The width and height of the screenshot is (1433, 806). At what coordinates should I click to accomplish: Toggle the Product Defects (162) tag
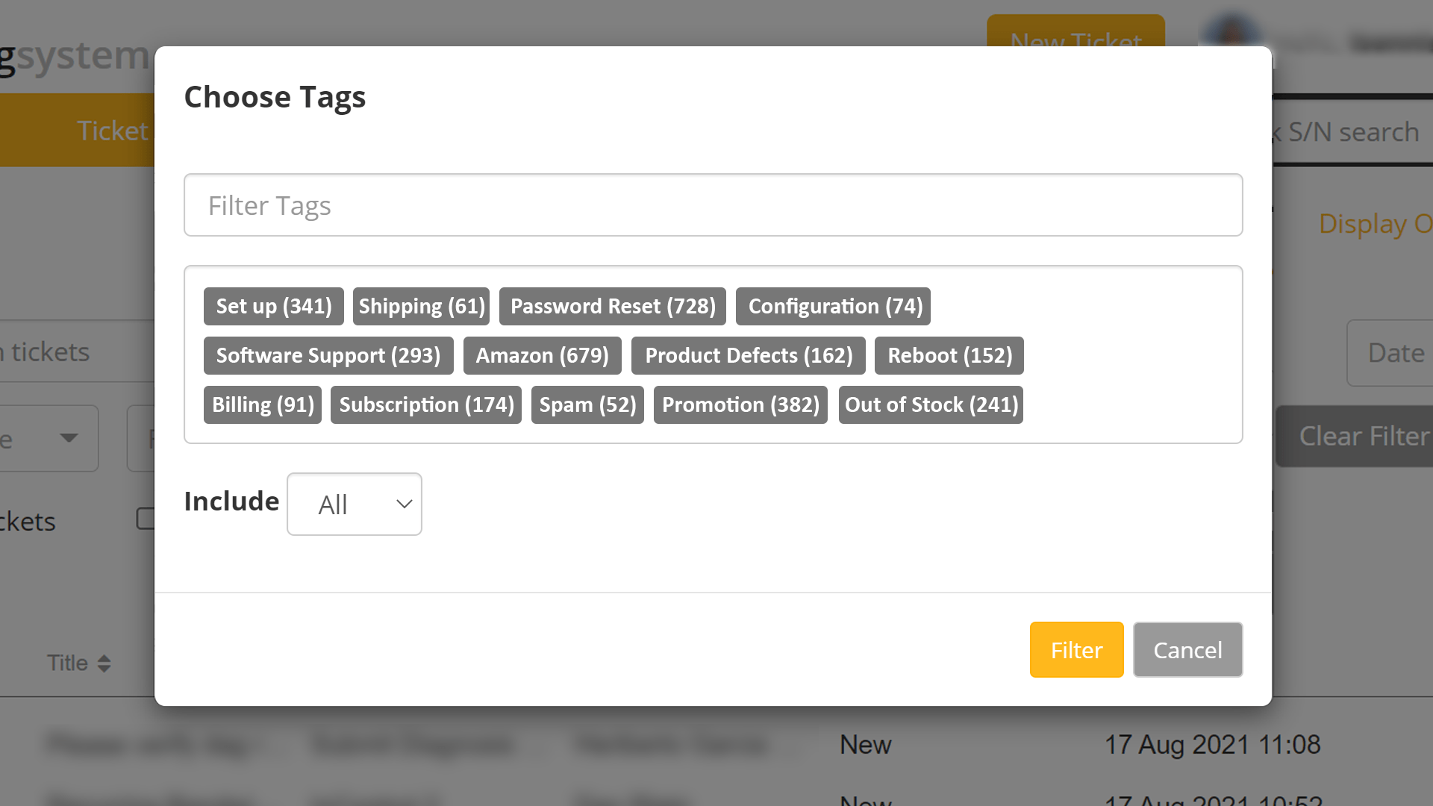click(x=748, y=355)
